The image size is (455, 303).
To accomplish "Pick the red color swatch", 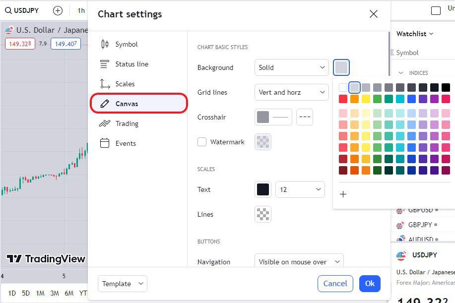I will (343, 99).
